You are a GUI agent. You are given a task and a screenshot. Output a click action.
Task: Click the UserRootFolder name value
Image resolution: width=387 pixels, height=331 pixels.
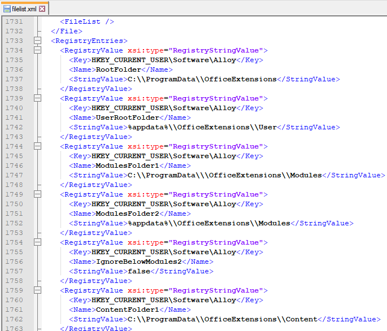[128, 117]
